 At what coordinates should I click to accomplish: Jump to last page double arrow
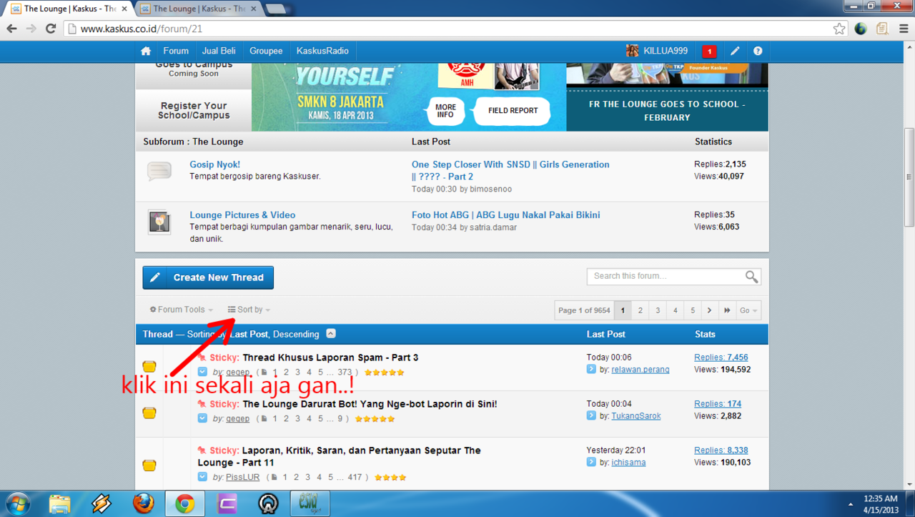click(727, 310)
